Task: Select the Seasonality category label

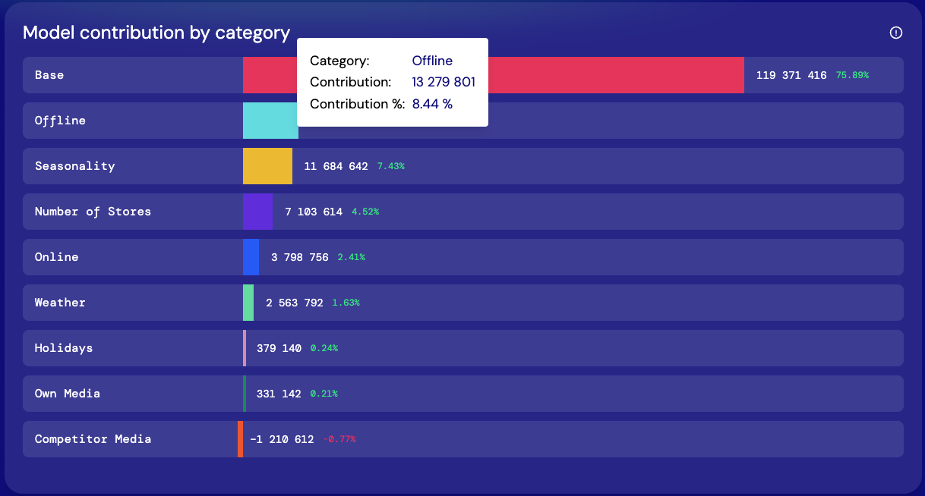Action: click(74, 166)
